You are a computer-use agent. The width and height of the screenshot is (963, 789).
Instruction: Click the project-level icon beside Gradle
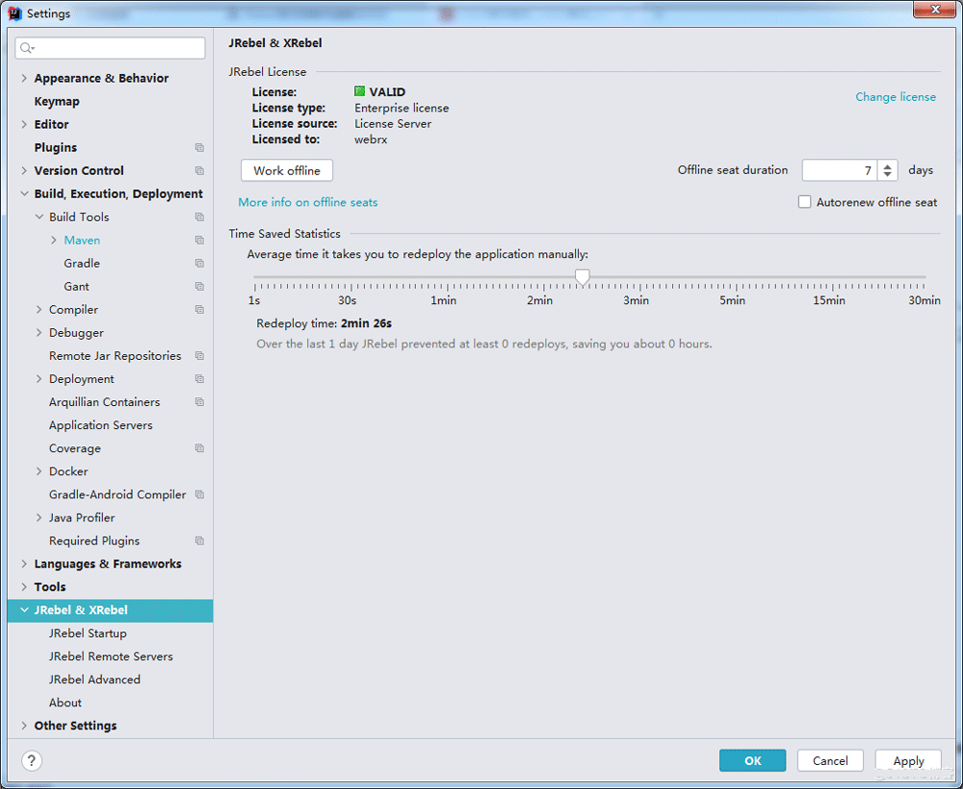pos(199,264)
